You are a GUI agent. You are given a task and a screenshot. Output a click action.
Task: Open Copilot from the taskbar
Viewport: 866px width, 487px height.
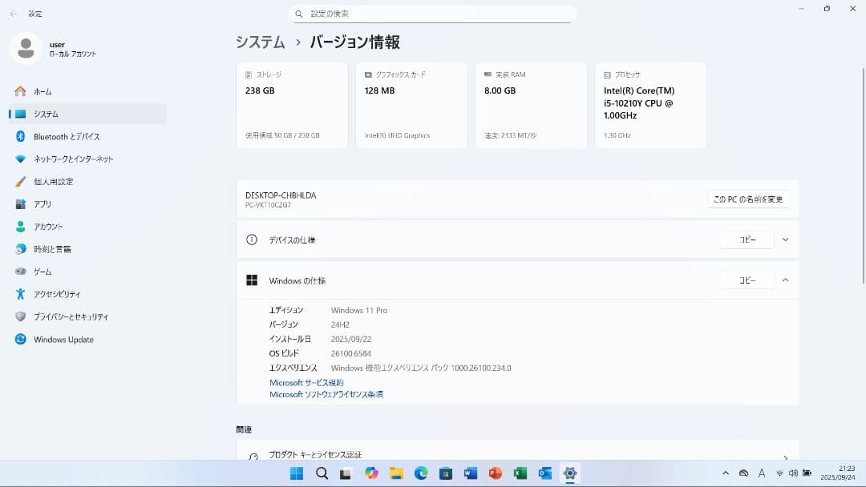(x=370, y=473)
